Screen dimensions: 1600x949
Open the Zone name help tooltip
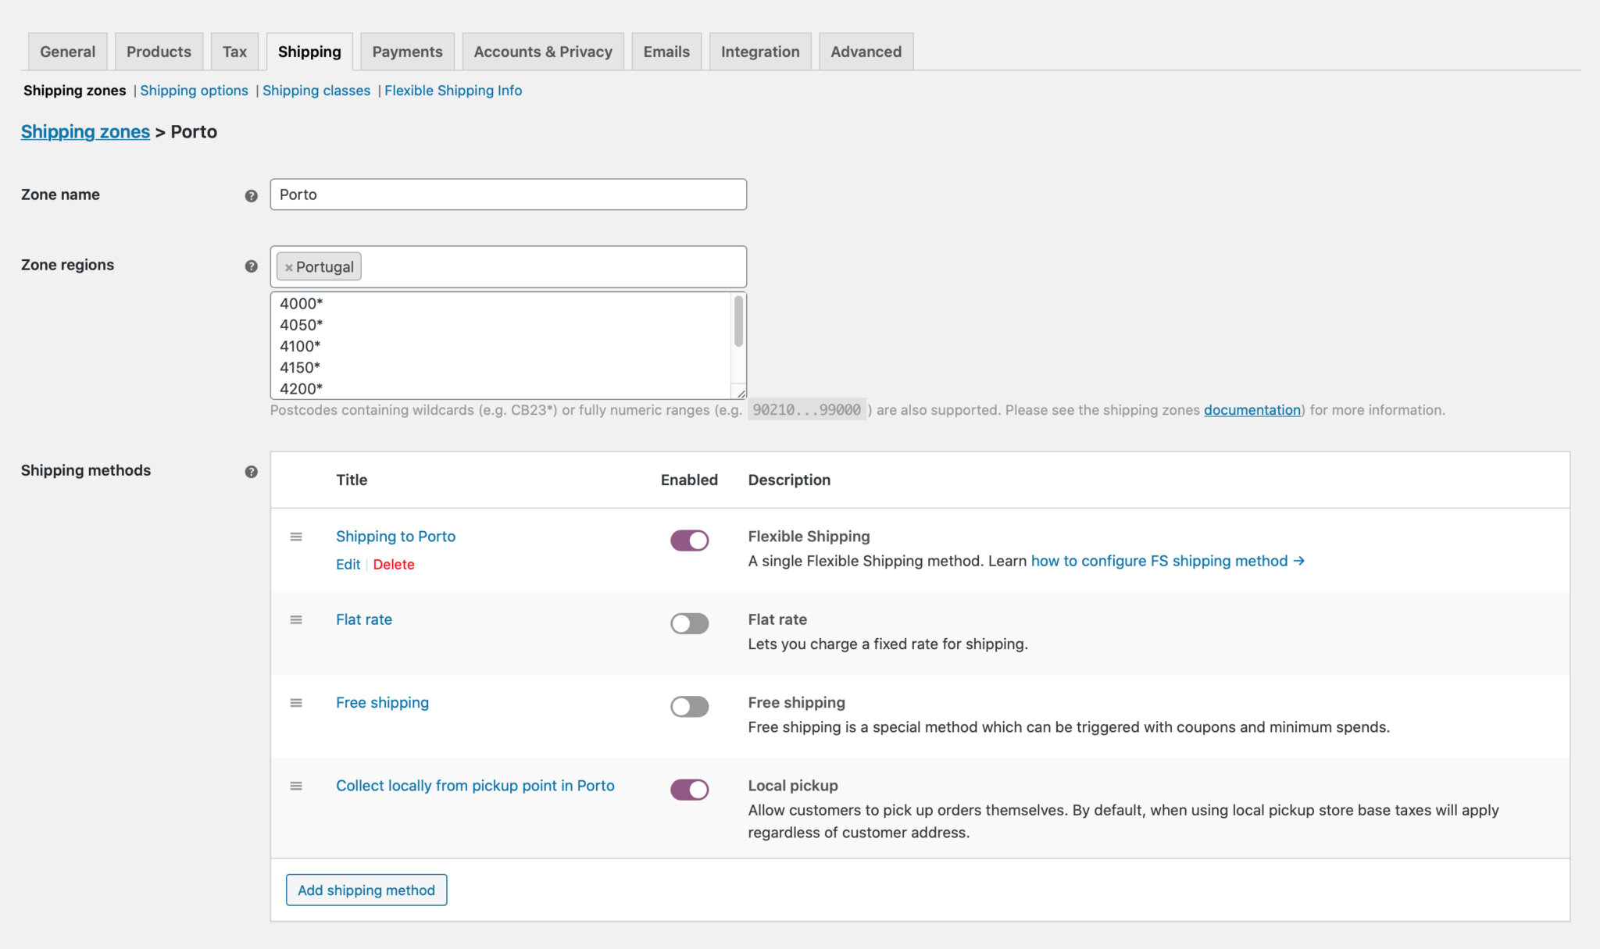(x=251, y=196)
